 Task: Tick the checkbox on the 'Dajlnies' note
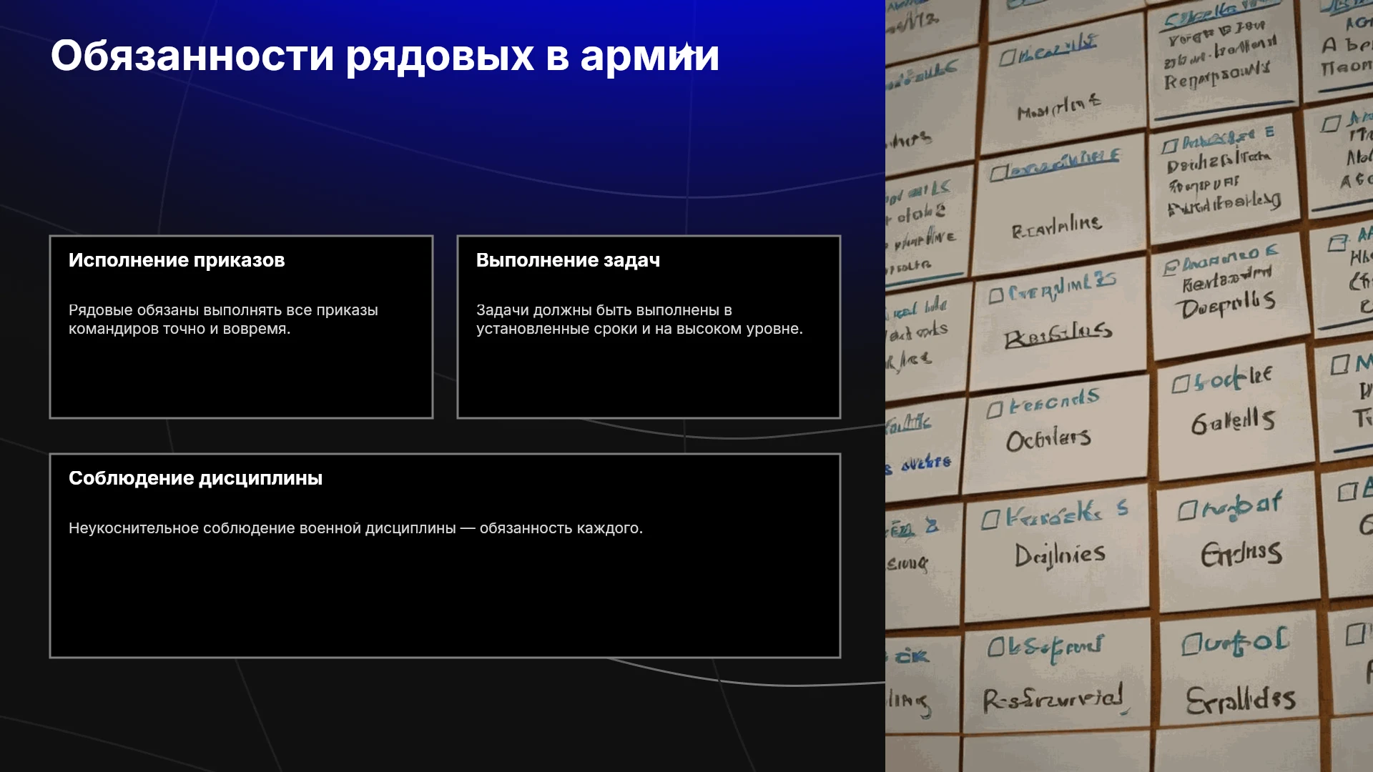[x=990, y=520]
